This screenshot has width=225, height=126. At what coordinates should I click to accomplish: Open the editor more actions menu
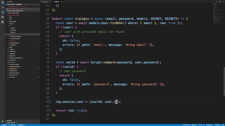coord(223,2)
